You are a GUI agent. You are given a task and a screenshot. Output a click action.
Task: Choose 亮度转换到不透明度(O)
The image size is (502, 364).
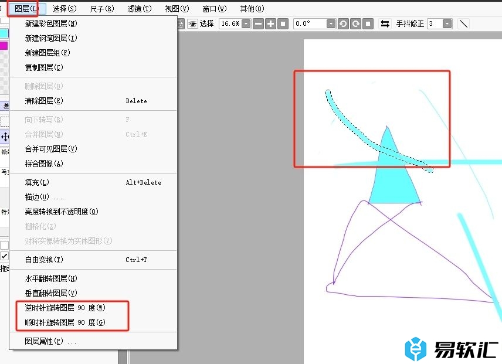coord(93,212)
